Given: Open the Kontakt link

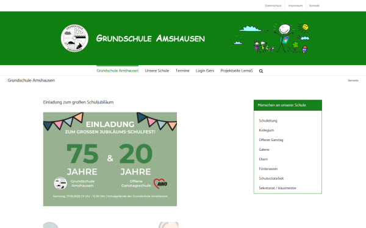Looking at the screenshot, I should pyautogui.click(x=314, y=5).
